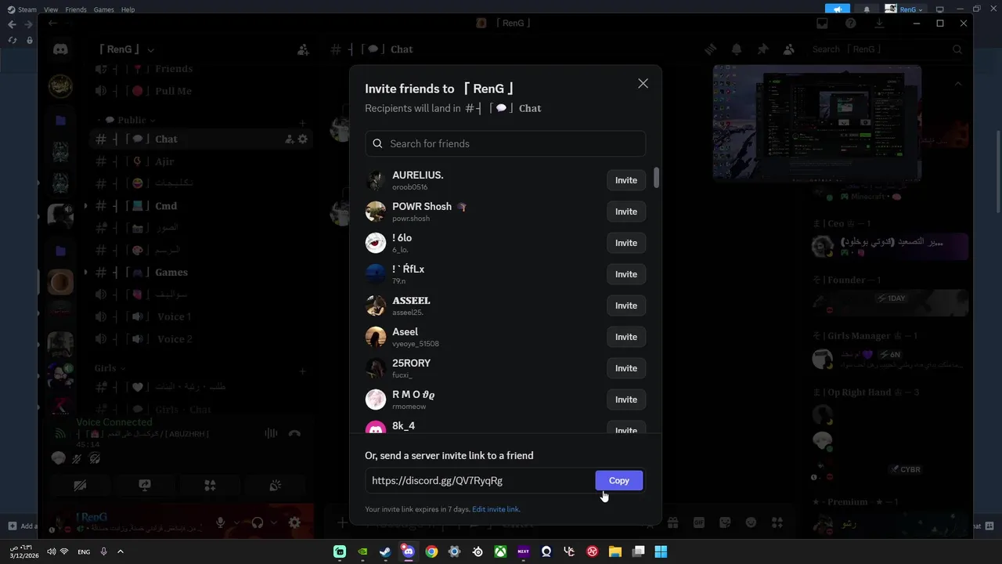1002x564 pixels.
Task: Open Steam's Games menu
Action: [103, 9]
